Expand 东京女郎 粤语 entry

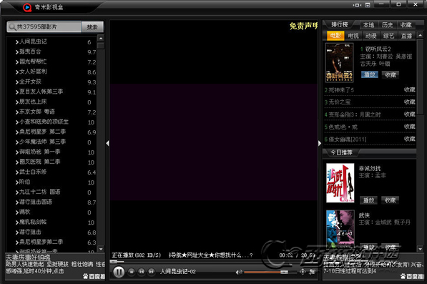17,112
